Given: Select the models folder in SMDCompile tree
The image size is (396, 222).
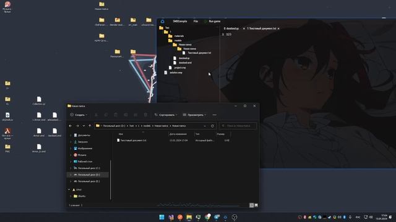Looking at the screenshot, I should click(175, 40).
